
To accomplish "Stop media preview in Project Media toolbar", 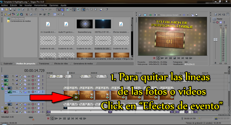I will 44,15.
